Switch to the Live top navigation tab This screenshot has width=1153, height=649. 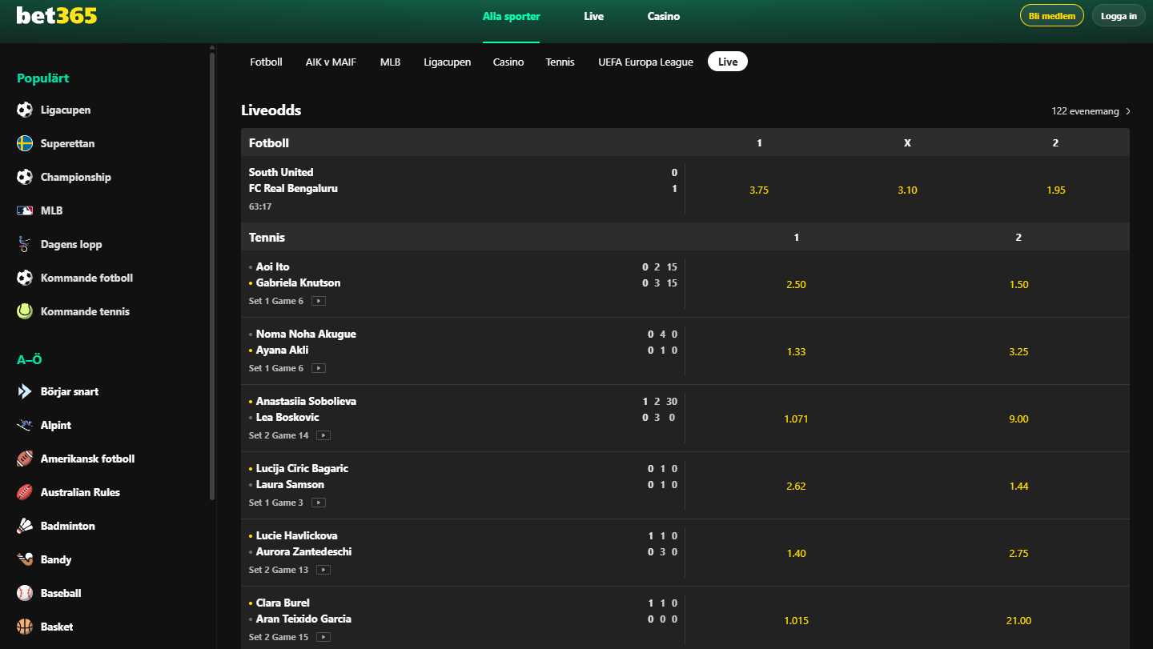pyautogui.click(x=594, y=16)
